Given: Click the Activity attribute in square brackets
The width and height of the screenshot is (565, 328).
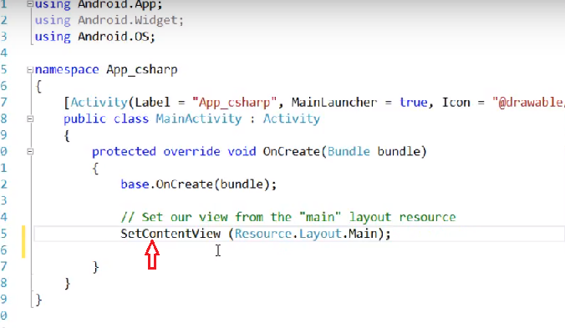Looking at the screenshot, I should pyautogui.click(x=99, y=103).
